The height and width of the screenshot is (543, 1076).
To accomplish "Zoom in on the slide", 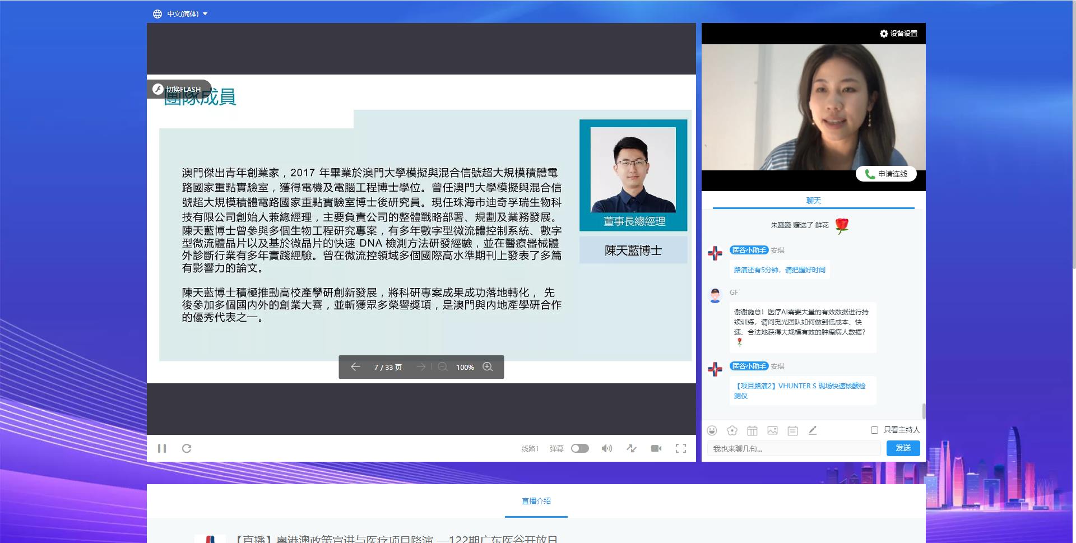I will [488, 367].
